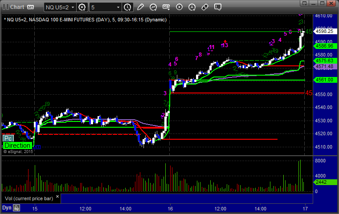Open the GET tools menu
The width and height of the screenshot is (339, 214).
pyautogui.click(x=166, y=7)
